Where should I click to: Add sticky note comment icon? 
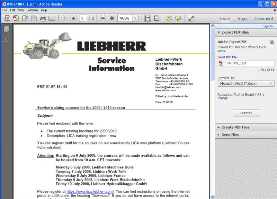169,18
